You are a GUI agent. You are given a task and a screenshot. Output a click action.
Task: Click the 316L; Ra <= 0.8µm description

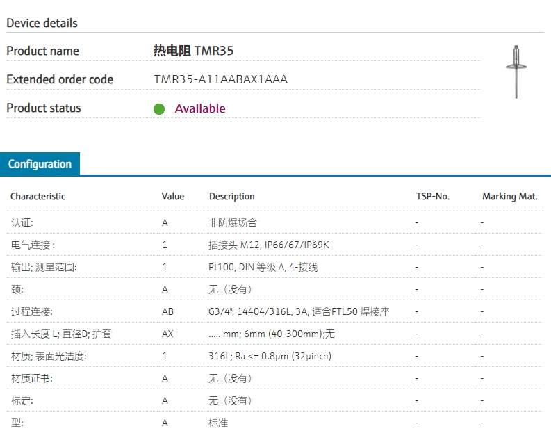pyautogui.click(x=270, y=356)
